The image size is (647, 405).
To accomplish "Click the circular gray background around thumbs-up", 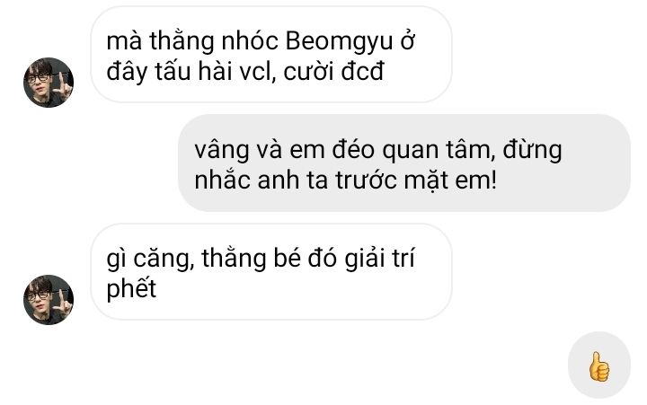I will (x=598, y=365).
